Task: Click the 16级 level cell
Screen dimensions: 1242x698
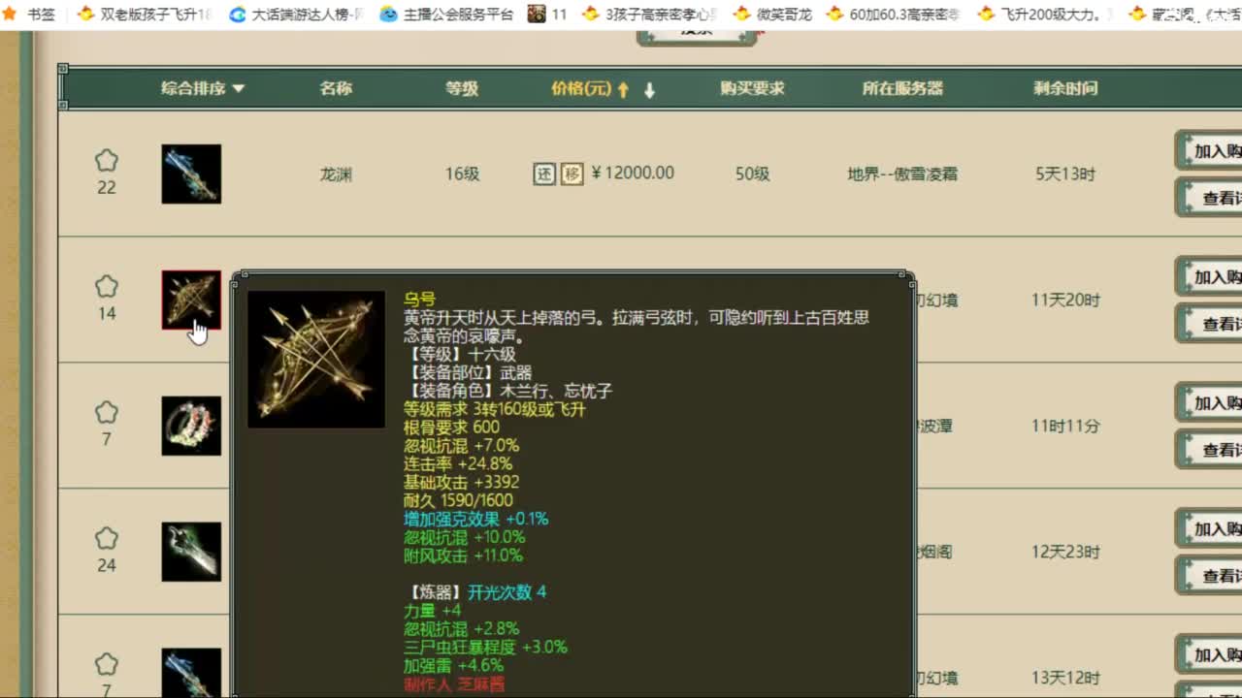Action: pyautogui.click(x=462, y=174)
